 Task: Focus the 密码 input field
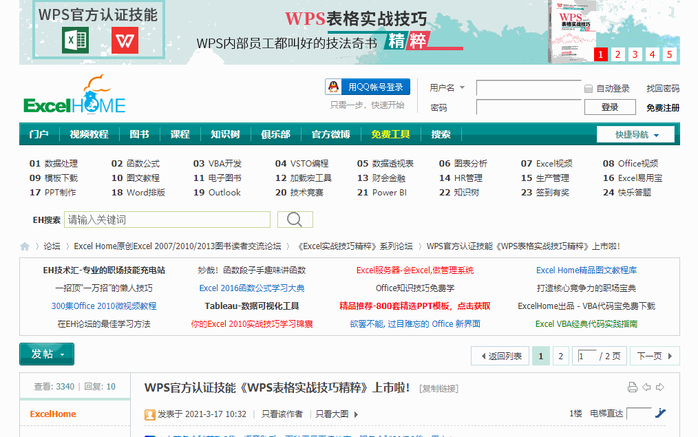(529, 107)
